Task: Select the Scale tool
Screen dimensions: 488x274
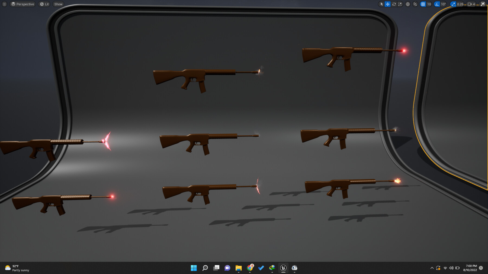Action: click(x=400, y=4)
